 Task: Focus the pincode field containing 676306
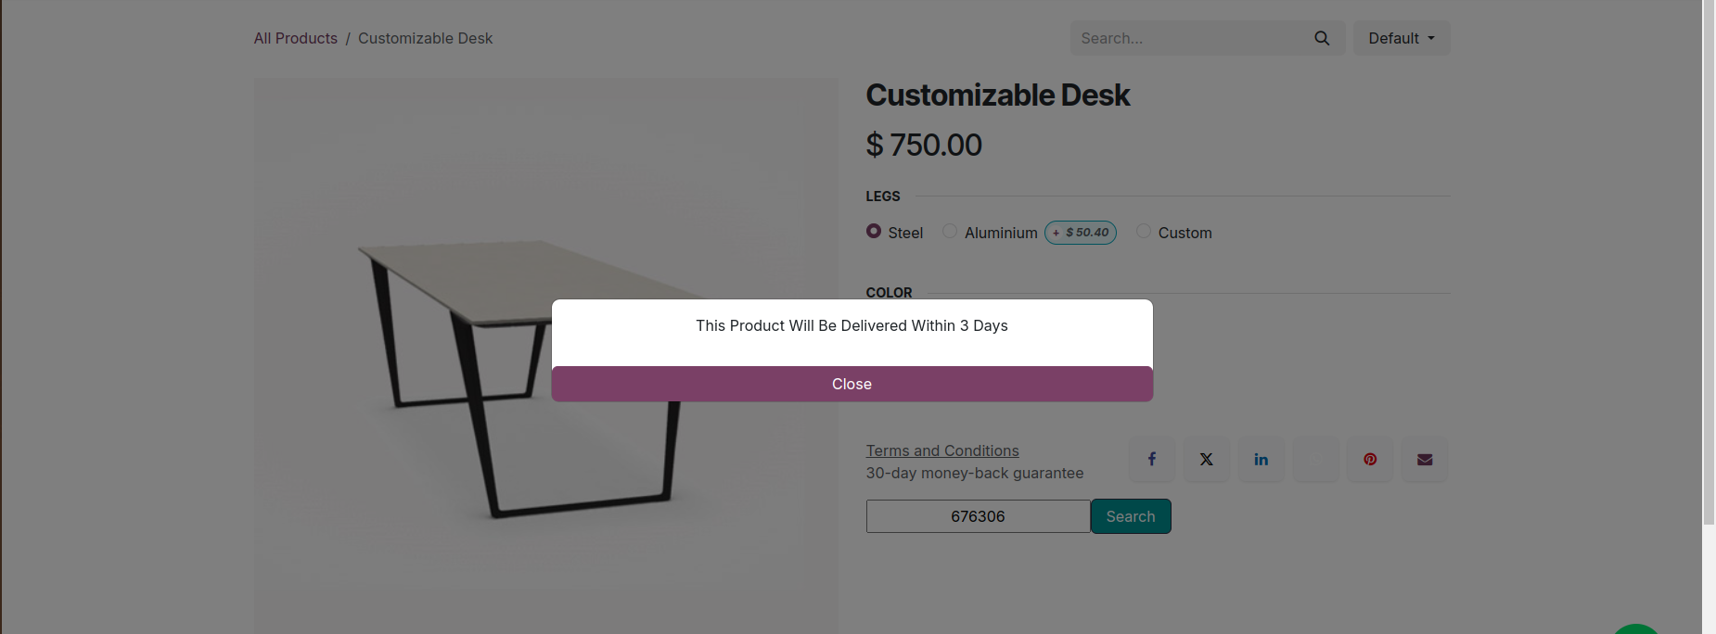[x=978, y=516]
